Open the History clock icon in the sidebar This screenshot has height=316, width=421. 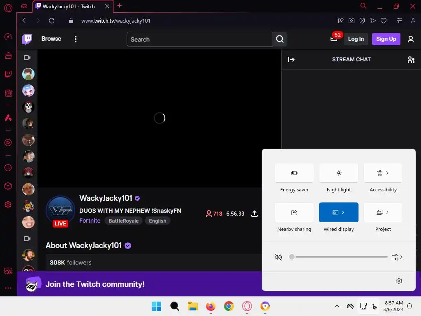pos(8,168)
